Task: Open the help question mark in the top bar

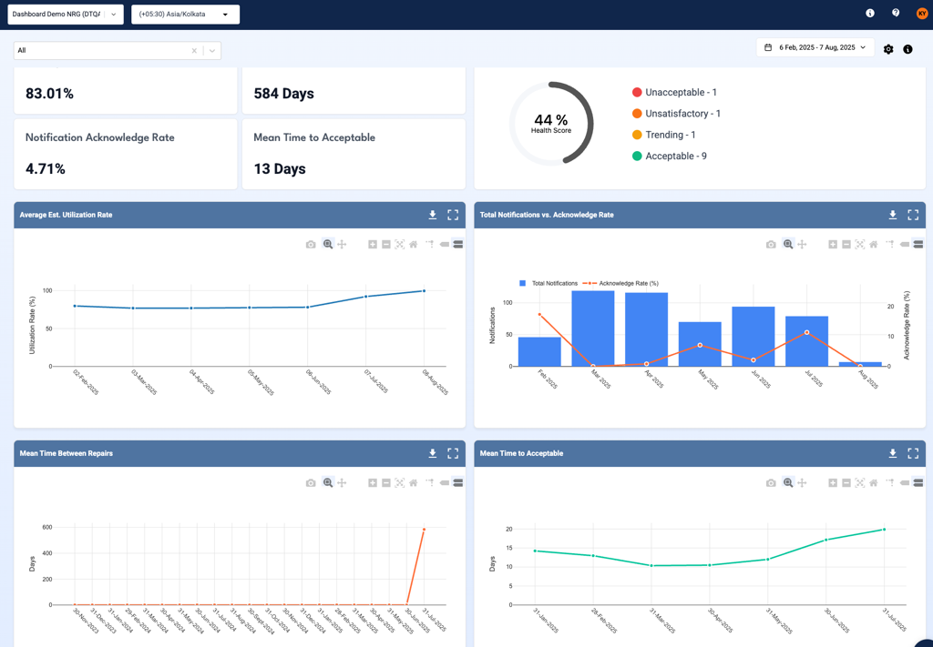Action: (x=896, y=13)
